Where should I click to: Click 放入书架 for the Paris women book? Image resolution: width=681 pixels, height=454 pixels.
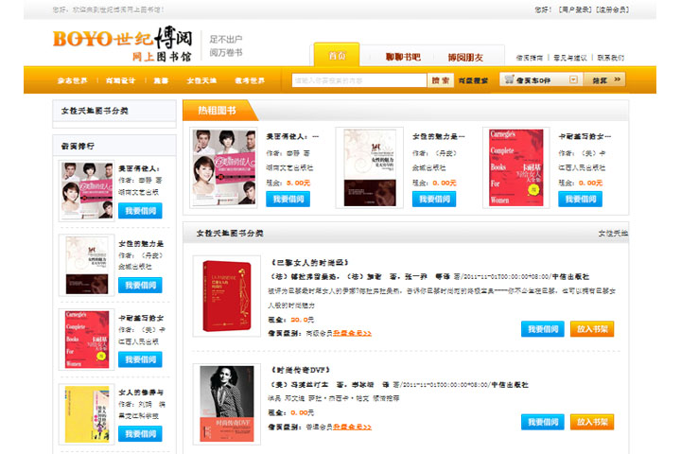(x=593, y=329)
